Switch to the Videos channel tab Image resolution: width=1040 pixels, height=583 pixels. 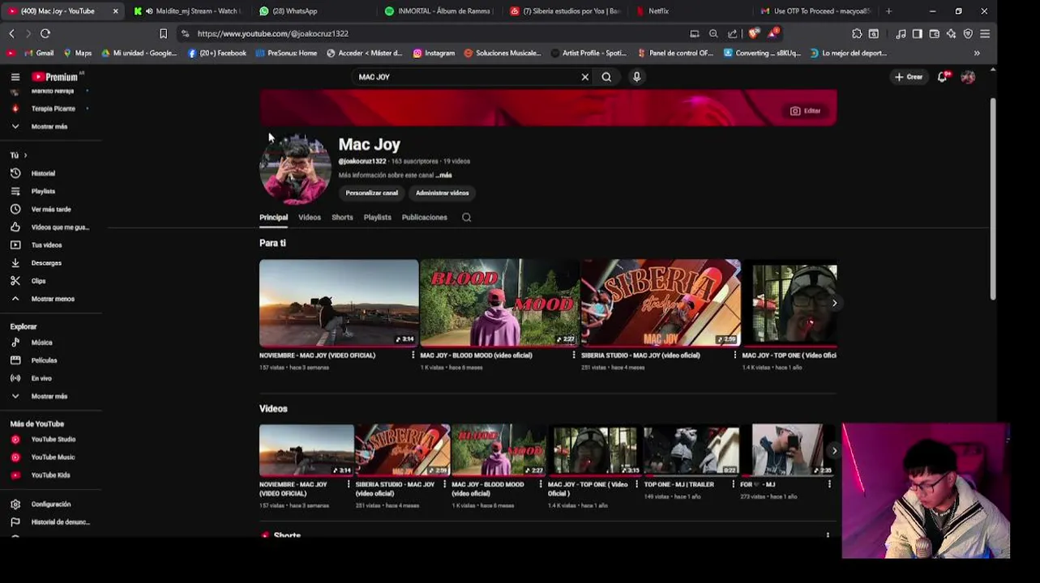(310, 217)
